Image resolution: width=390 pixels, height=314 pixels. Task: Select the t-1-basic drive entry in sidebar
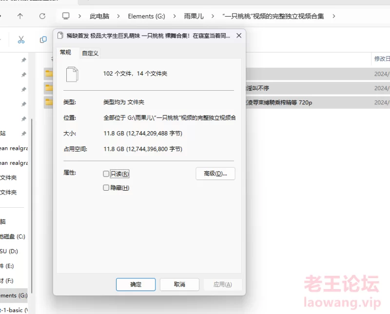tap(14, 310)
